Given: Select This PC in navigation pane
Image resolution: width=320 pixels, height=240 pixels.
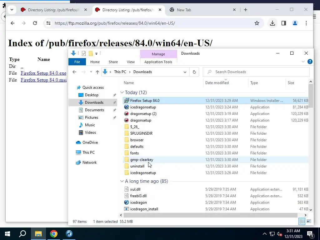Looking at the screenshot, I should pyautogui.click(x=88, y=152).
